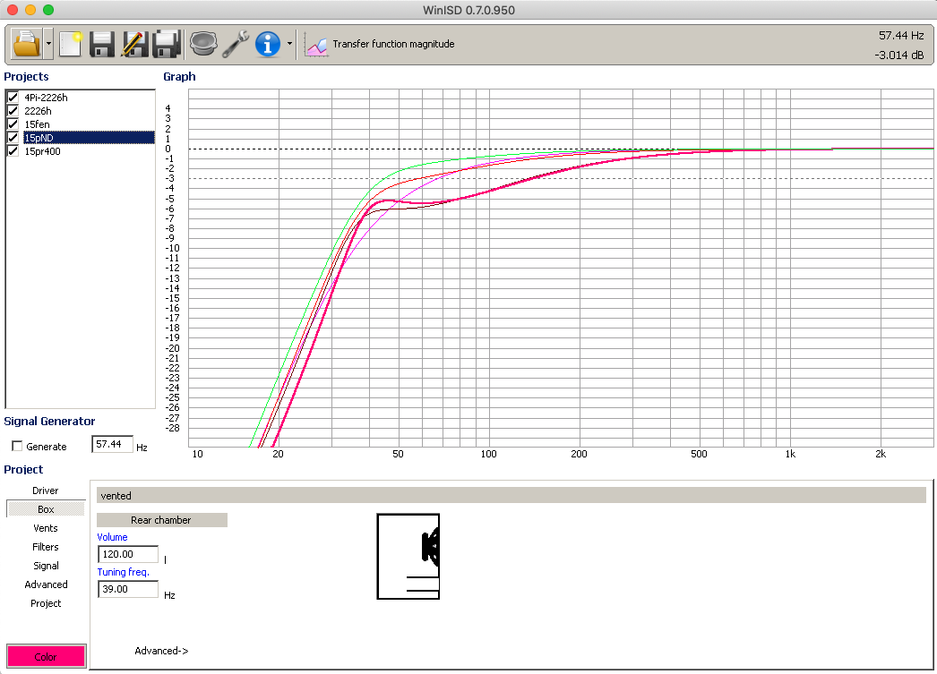
Task: Open options with the wrench icon
Action: [x=236, y=44]
